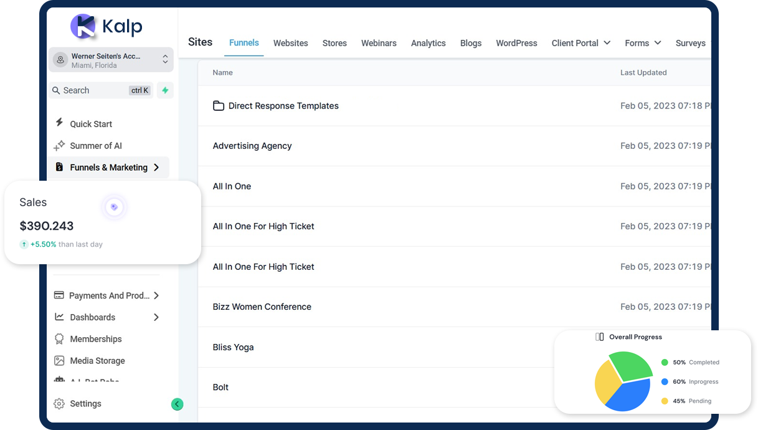Click the Kalp logo icon
Viewport: 758px width, 430px height.
83,26
